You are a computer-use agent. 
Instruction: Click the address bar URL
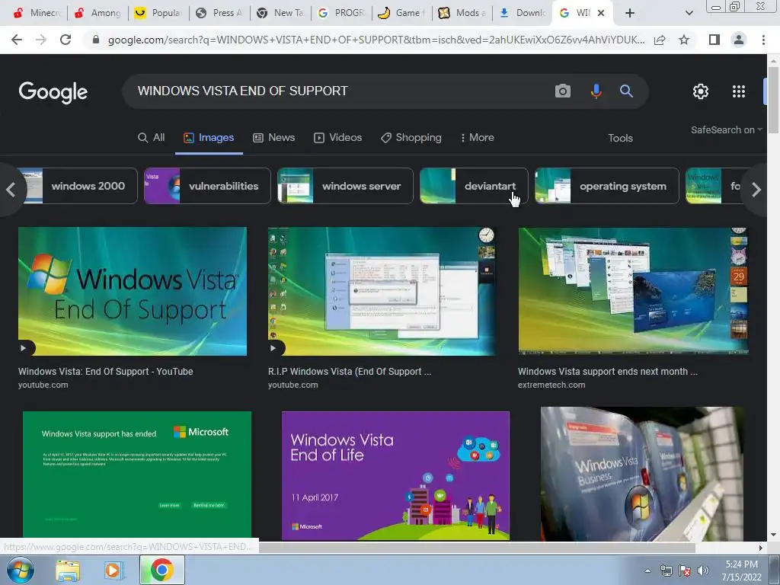click(x=376, y=40)
